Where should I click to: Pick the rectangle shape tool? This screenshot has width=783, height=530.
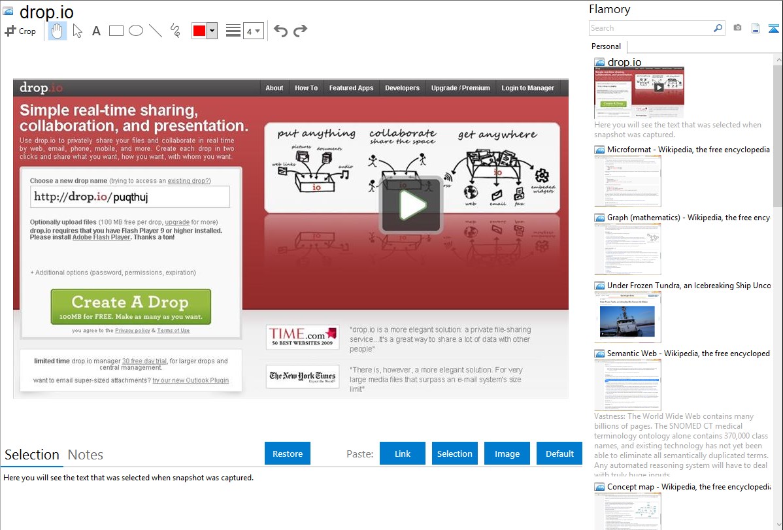tap(116, 31)
